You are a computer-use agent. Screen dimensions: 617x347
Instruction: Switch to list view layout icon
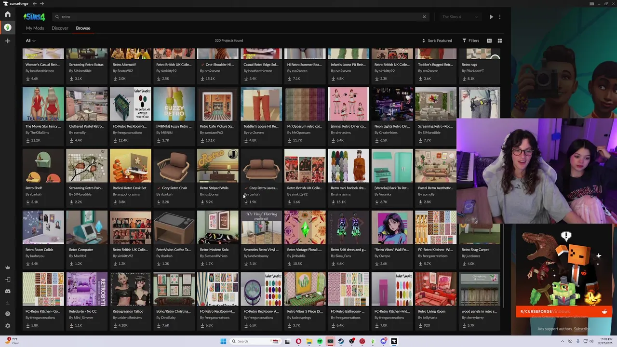pyautogui.click(x=489, y=40)
